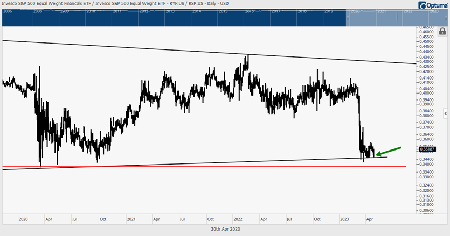Click the 0.40000 value on the price axis

[x=426, y=94]
